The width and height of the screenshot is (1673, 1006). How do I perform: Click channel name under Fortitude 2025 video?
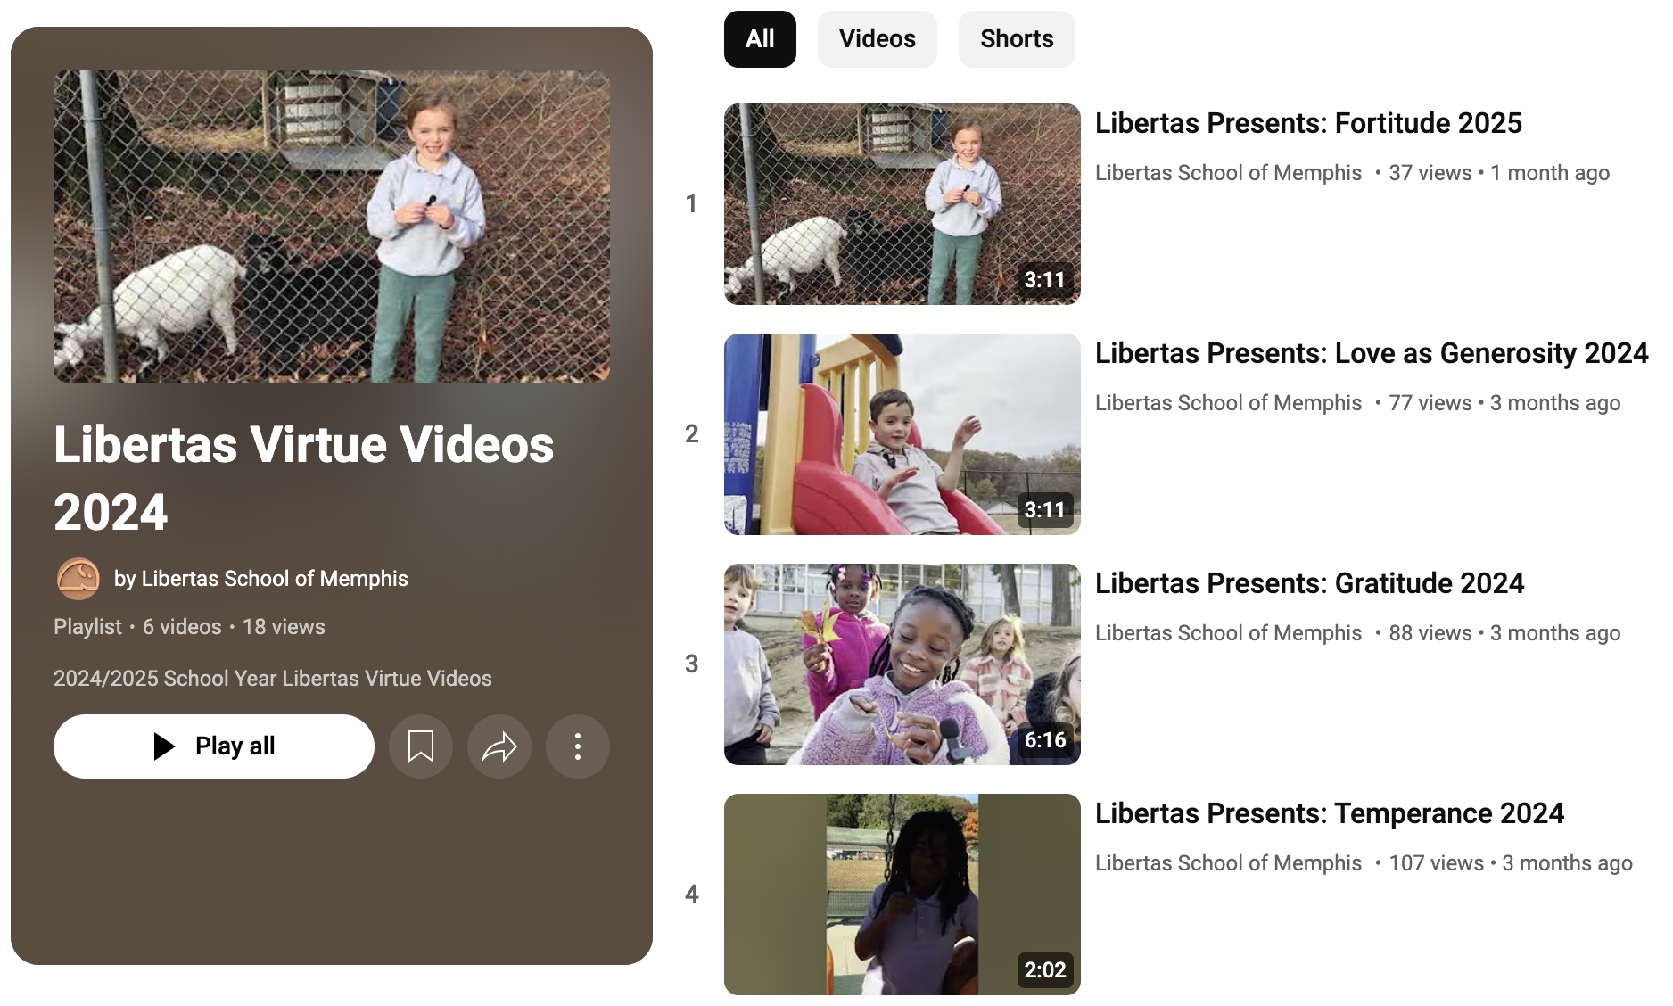[x=1228, y=173]
